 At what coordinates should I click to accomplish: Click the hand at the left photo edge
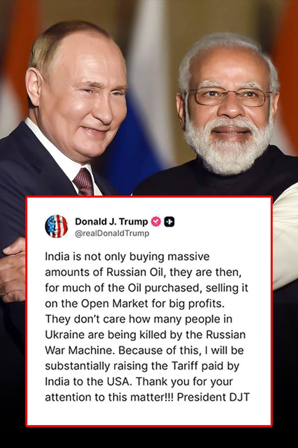[x=13, y=270]
